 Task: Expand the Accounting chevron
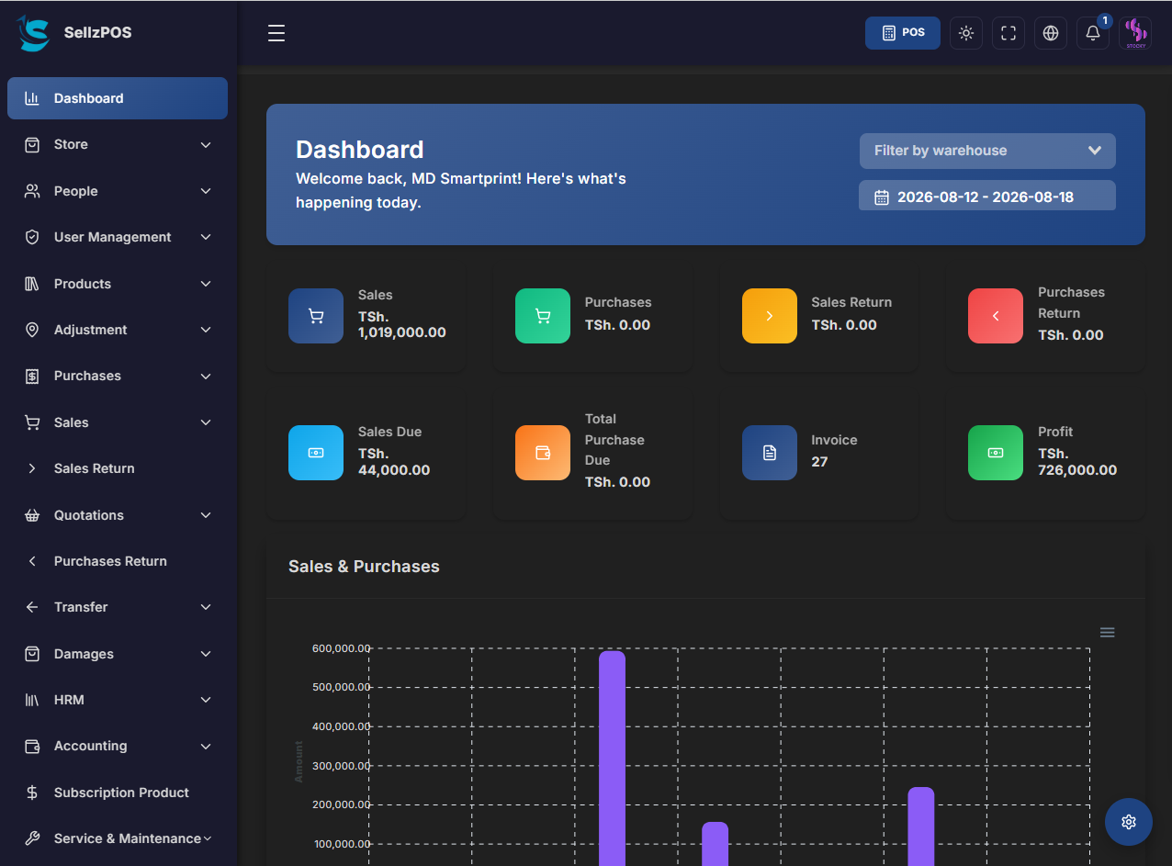pos(206,747)
